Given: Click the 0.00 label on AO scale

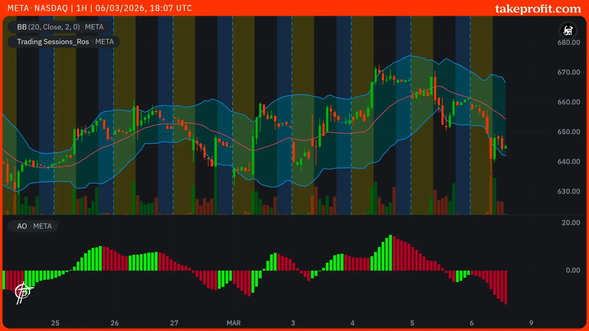Looking at the screenshot, I should [x=573, y=270].
